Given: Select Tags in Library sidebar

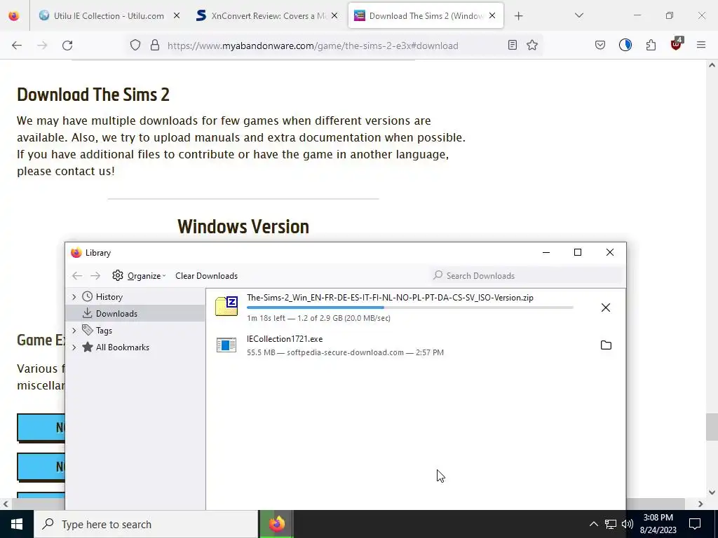Looking at the screenshot, I should tap(104, 331).
